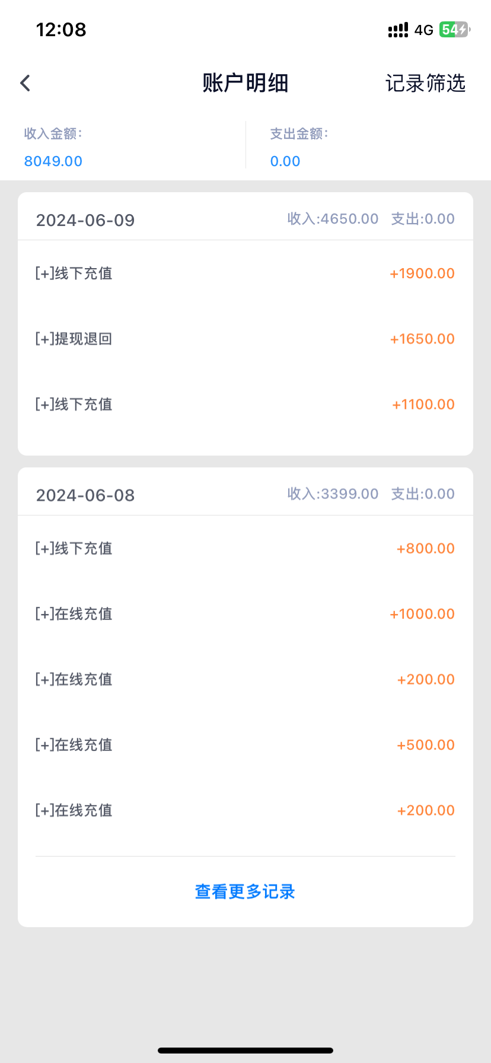Open the +500.00 在线充值 entry

(245, 745)
